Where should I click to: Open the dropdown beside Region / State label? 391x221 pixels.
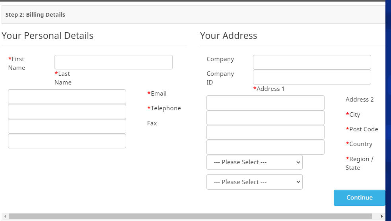pyautogui.click(x=255, y=162)
